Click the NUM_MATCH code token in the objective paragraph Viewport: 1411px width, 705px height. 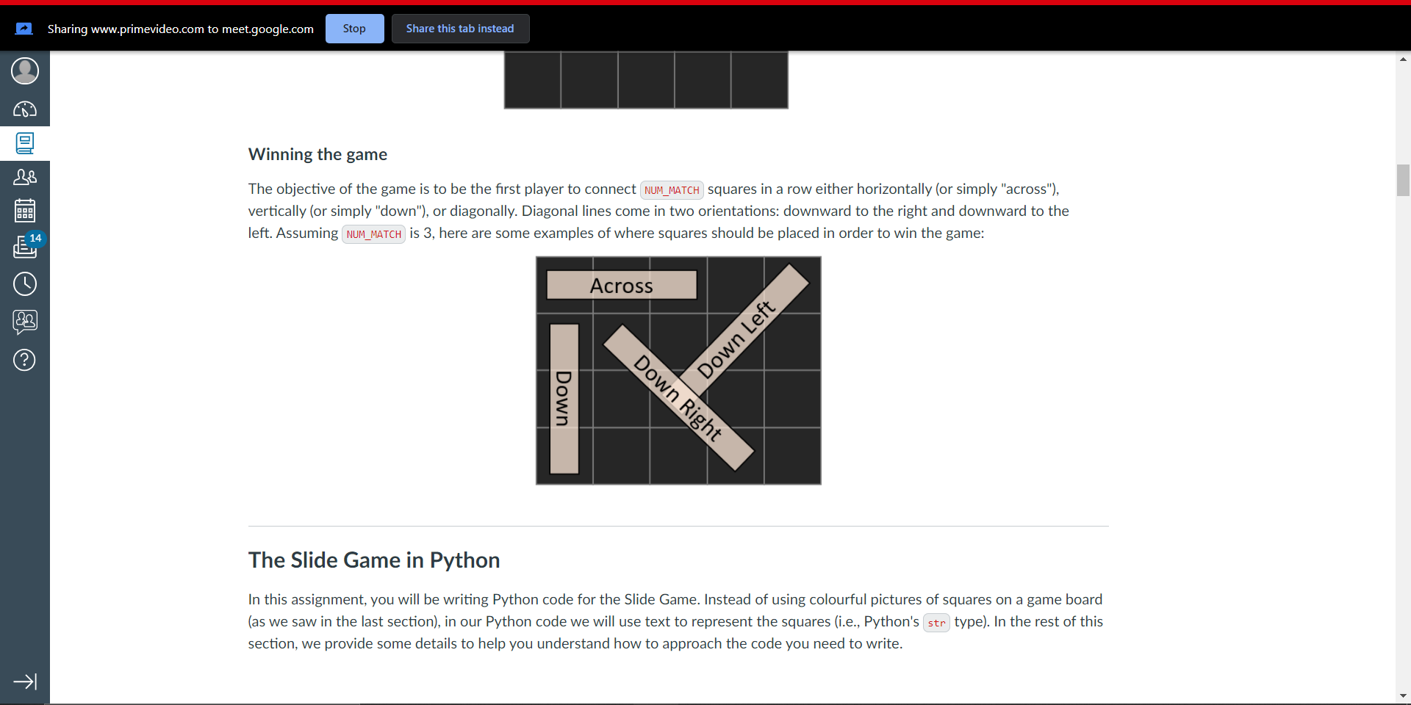click(671, 189)
